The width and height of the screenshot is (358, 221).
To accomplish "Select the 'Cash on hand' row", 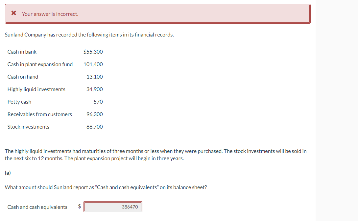I will tap(23, 77).
